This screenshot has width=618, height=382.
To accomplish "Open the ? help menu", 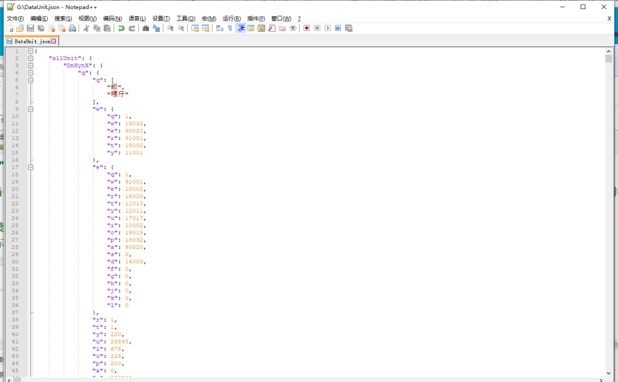I will tap(299, 19).
